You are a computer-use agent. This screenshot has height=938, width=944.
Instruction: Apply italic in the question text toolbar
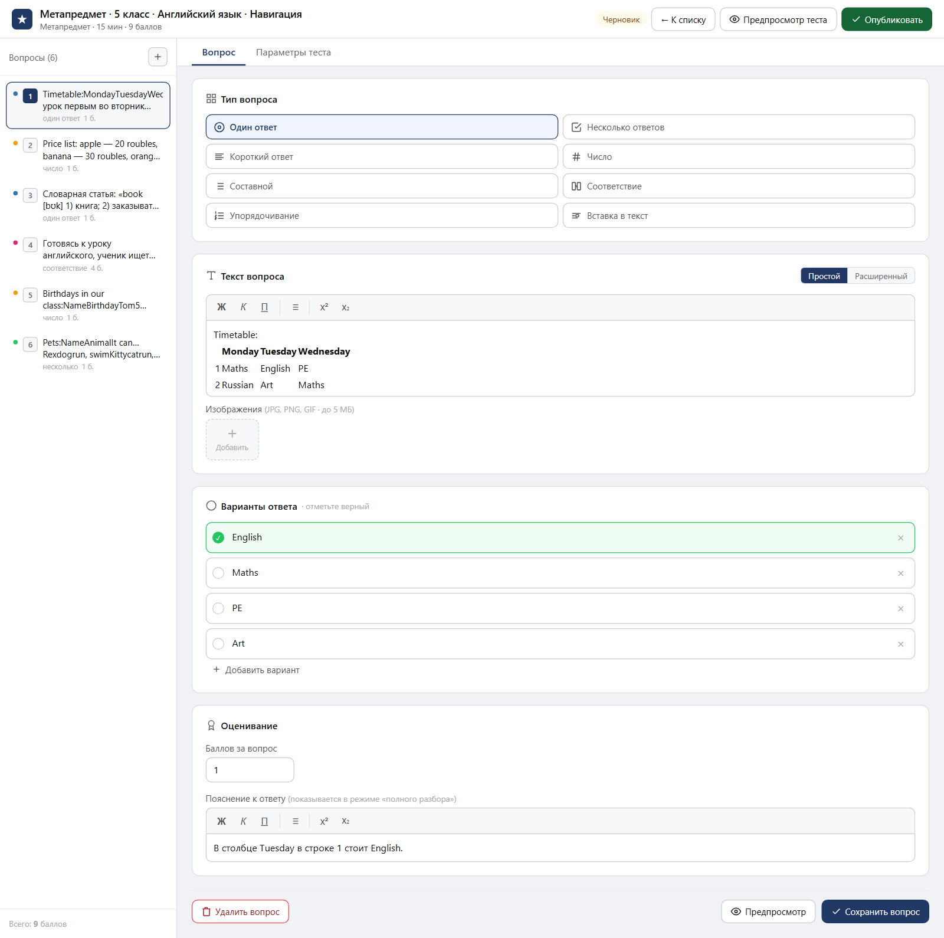[x=243, y=307]
